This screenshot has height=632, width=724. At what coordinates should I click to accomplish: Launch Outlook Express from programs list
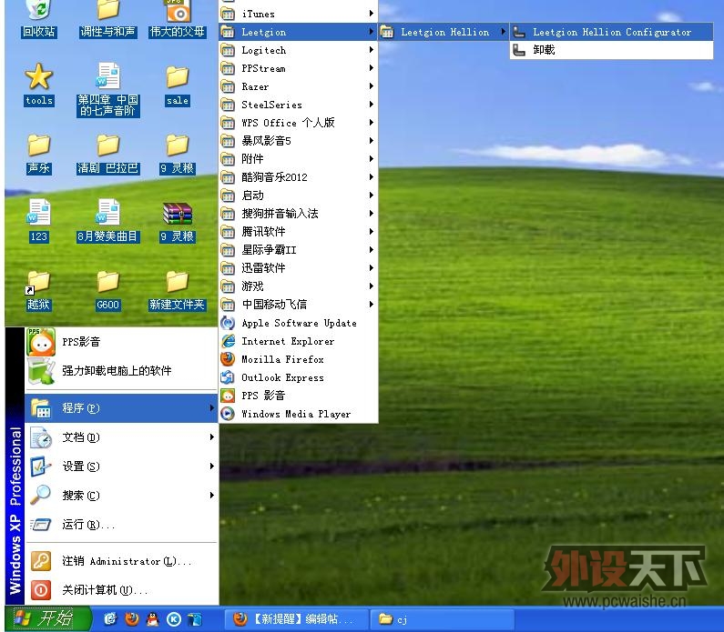299,377
